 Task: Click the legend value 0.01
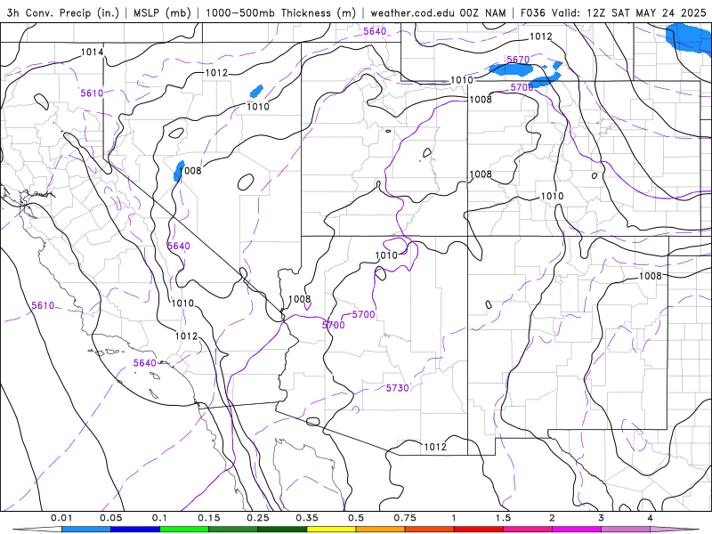point(61,518)
